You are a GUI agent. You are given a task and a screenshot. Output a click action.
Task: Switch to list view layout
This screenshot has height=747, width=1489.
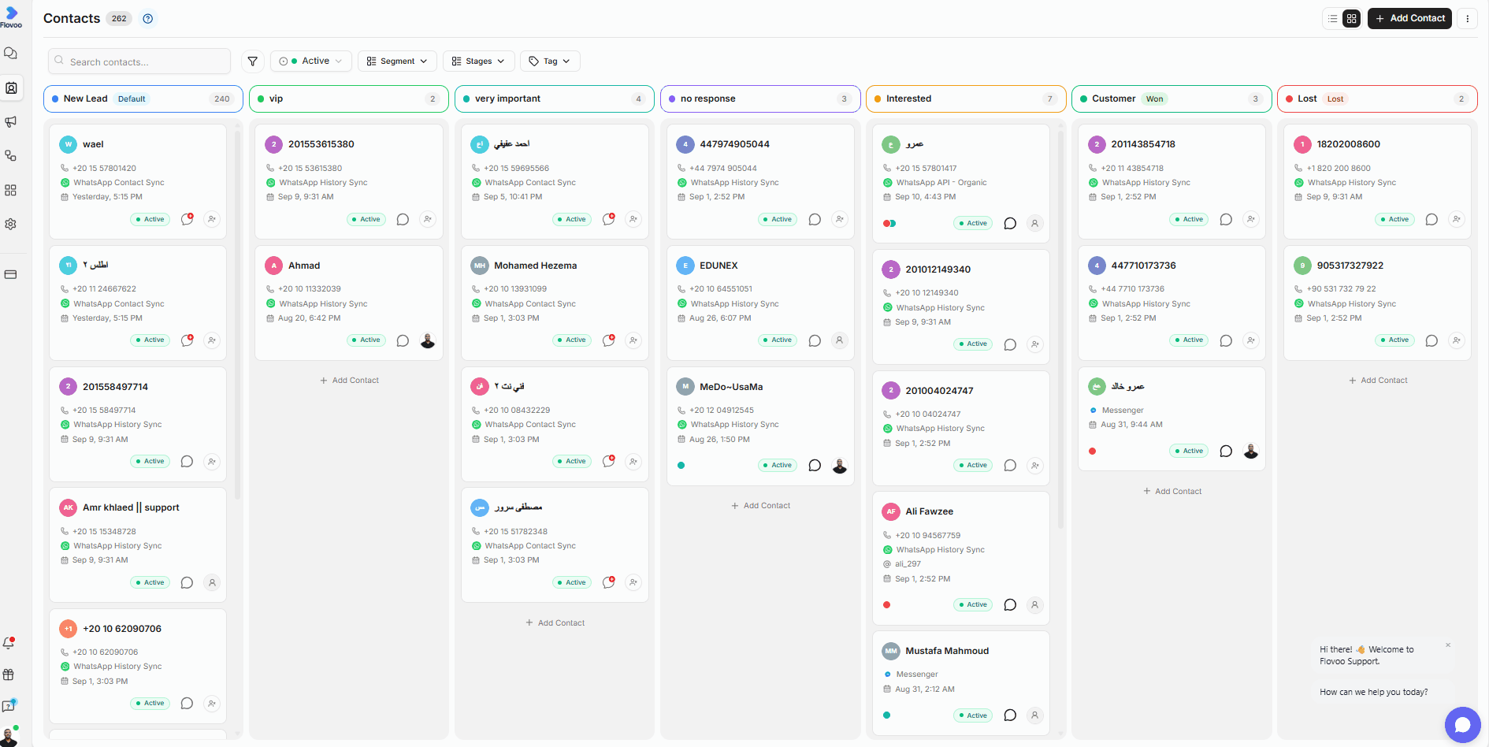1333,19
